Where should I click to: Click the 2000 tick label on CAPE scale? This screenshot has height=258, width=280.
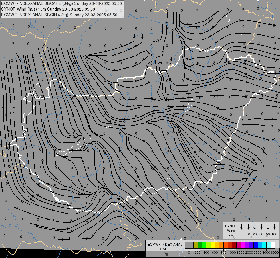point(249,253)
